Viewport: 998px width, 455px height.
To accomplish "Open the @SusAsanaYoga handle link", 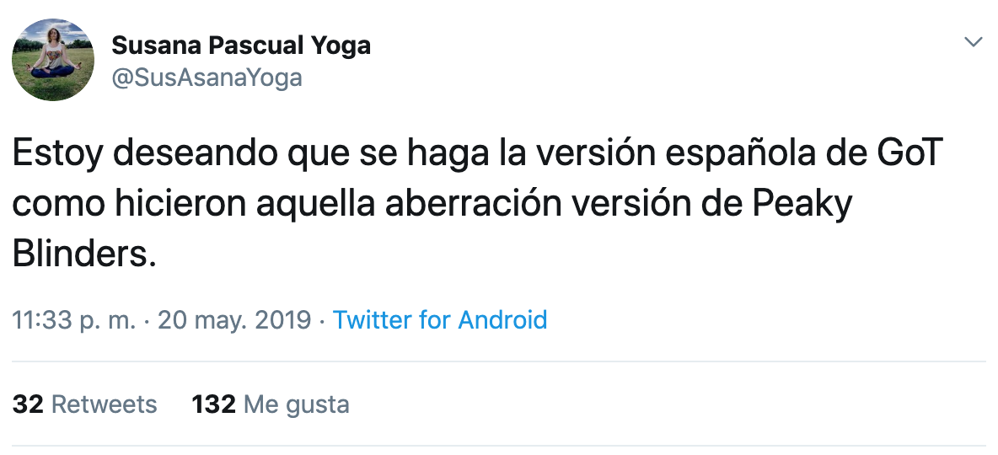I will click(207, 78).
